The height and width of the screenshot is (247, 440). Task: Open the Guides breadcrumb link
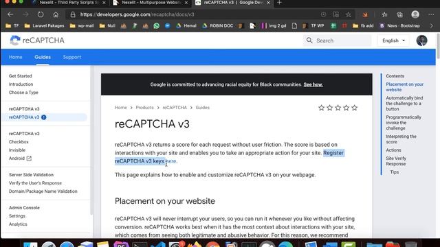tap(203, 108)
